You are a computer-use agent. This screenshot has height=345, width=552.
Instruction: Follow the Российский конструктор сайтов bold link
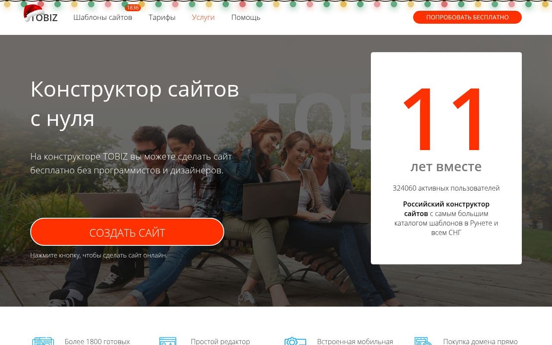pyautogui.click(x=446, y=209)
